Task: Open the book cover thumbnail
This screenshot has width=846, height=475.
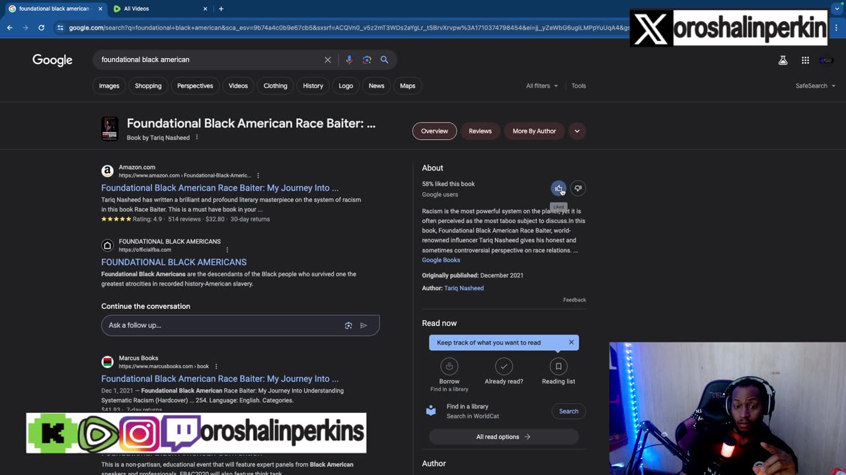Action: click(x=110, y=129)
